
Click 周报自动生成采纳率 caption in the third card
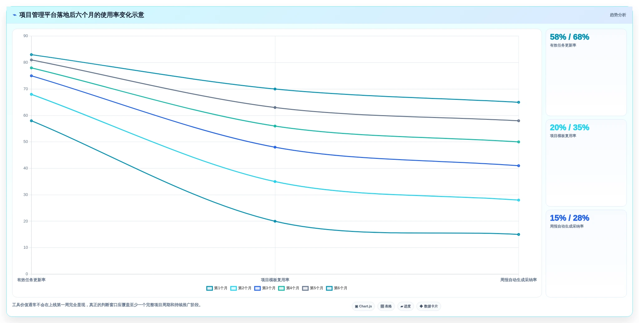click(x=567, y=226)
